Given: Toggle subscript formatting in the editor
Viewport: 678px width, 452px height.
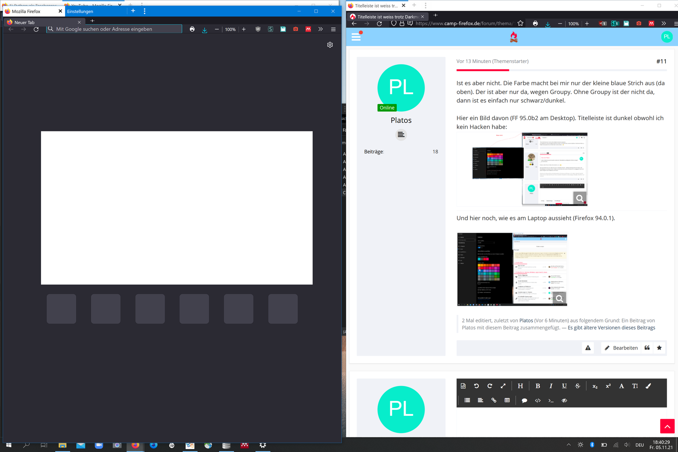Looking at the screenshot, I should [x=595, y=386].
